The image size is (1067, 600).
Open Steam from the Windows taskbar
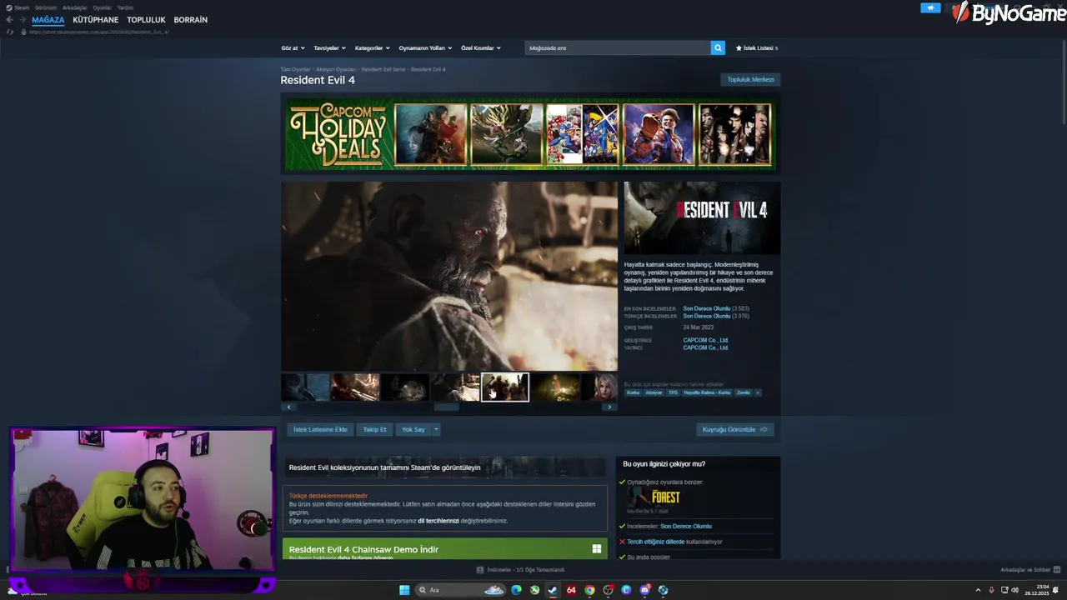552,590
